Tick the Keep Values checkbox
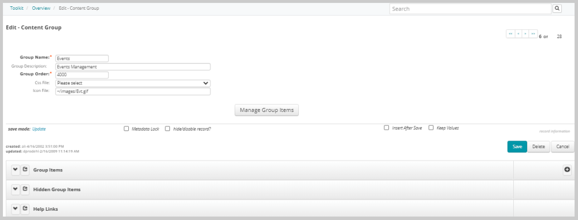 coord(431,128)
